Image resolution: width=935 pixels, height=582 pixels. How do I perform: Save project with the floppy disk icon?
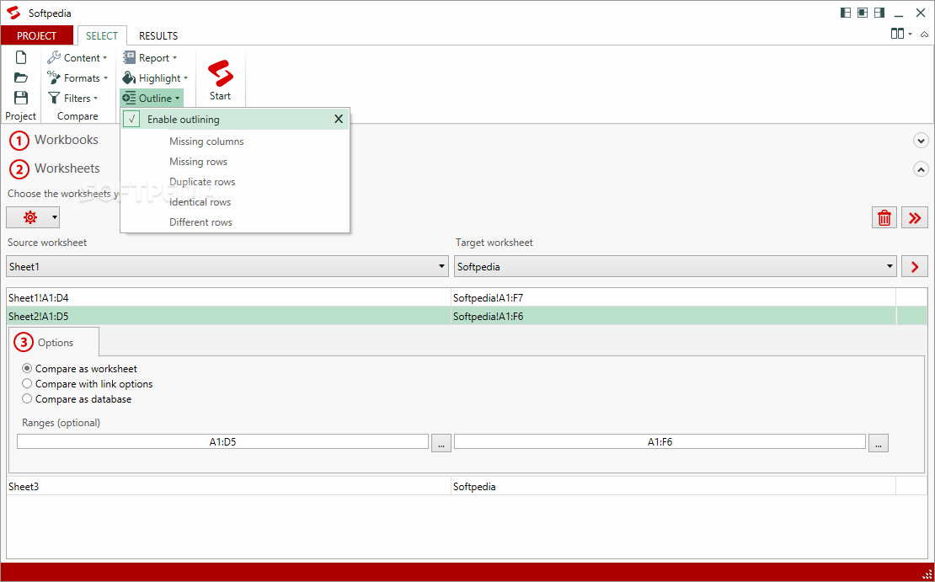click(21, 98)
